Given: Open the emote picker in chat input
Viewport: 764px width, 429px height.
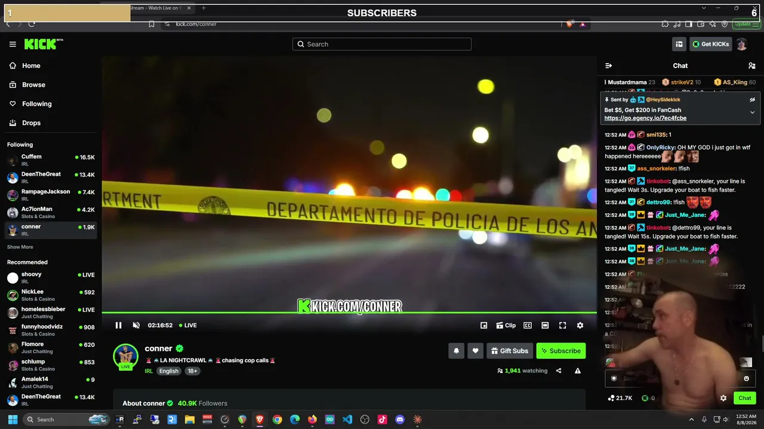Looking at the screenshot, I should pyautogui.click(x=746, y=378).
